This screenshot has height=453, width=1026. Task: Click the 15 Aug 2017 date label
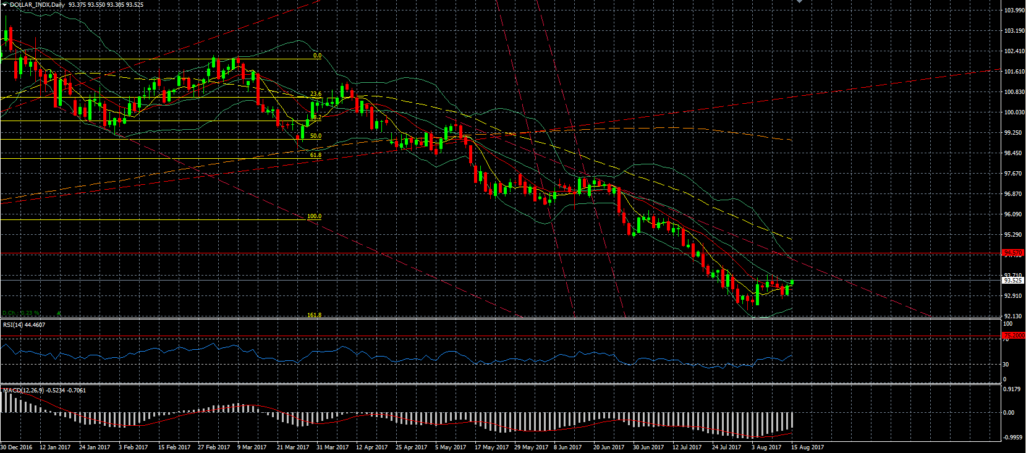(807, 447)
